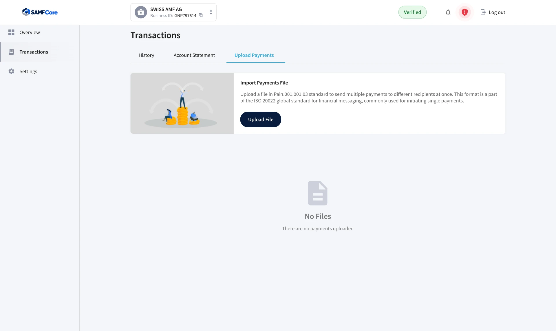Open Settings in the sidebar
The width and height of the screenshot is (556, 331).
tap(40, 71)
